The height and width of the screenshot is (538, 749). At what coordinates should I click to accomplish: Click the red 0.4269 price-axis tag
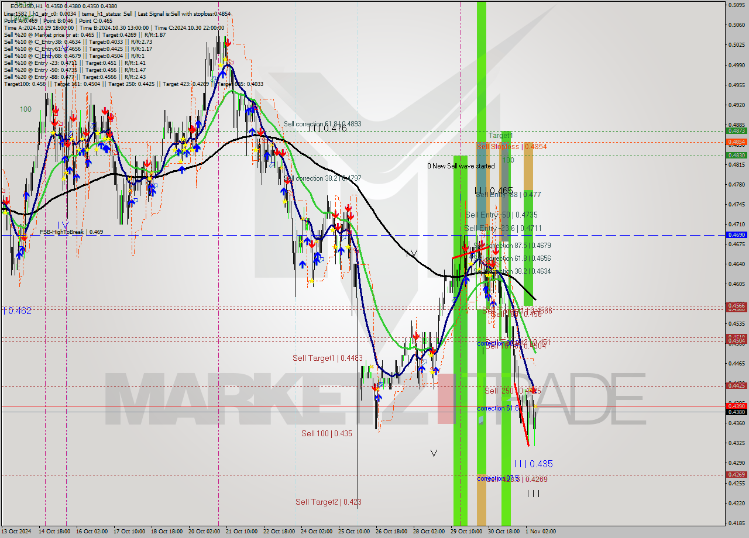pyautogui.click(x=736, y=475)
